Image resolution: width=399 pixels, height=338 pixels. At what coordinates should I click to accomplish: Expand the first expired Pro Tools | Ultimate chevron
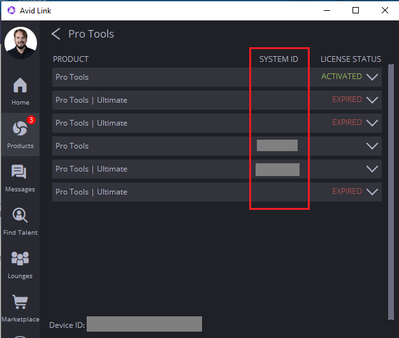(372, 99)
